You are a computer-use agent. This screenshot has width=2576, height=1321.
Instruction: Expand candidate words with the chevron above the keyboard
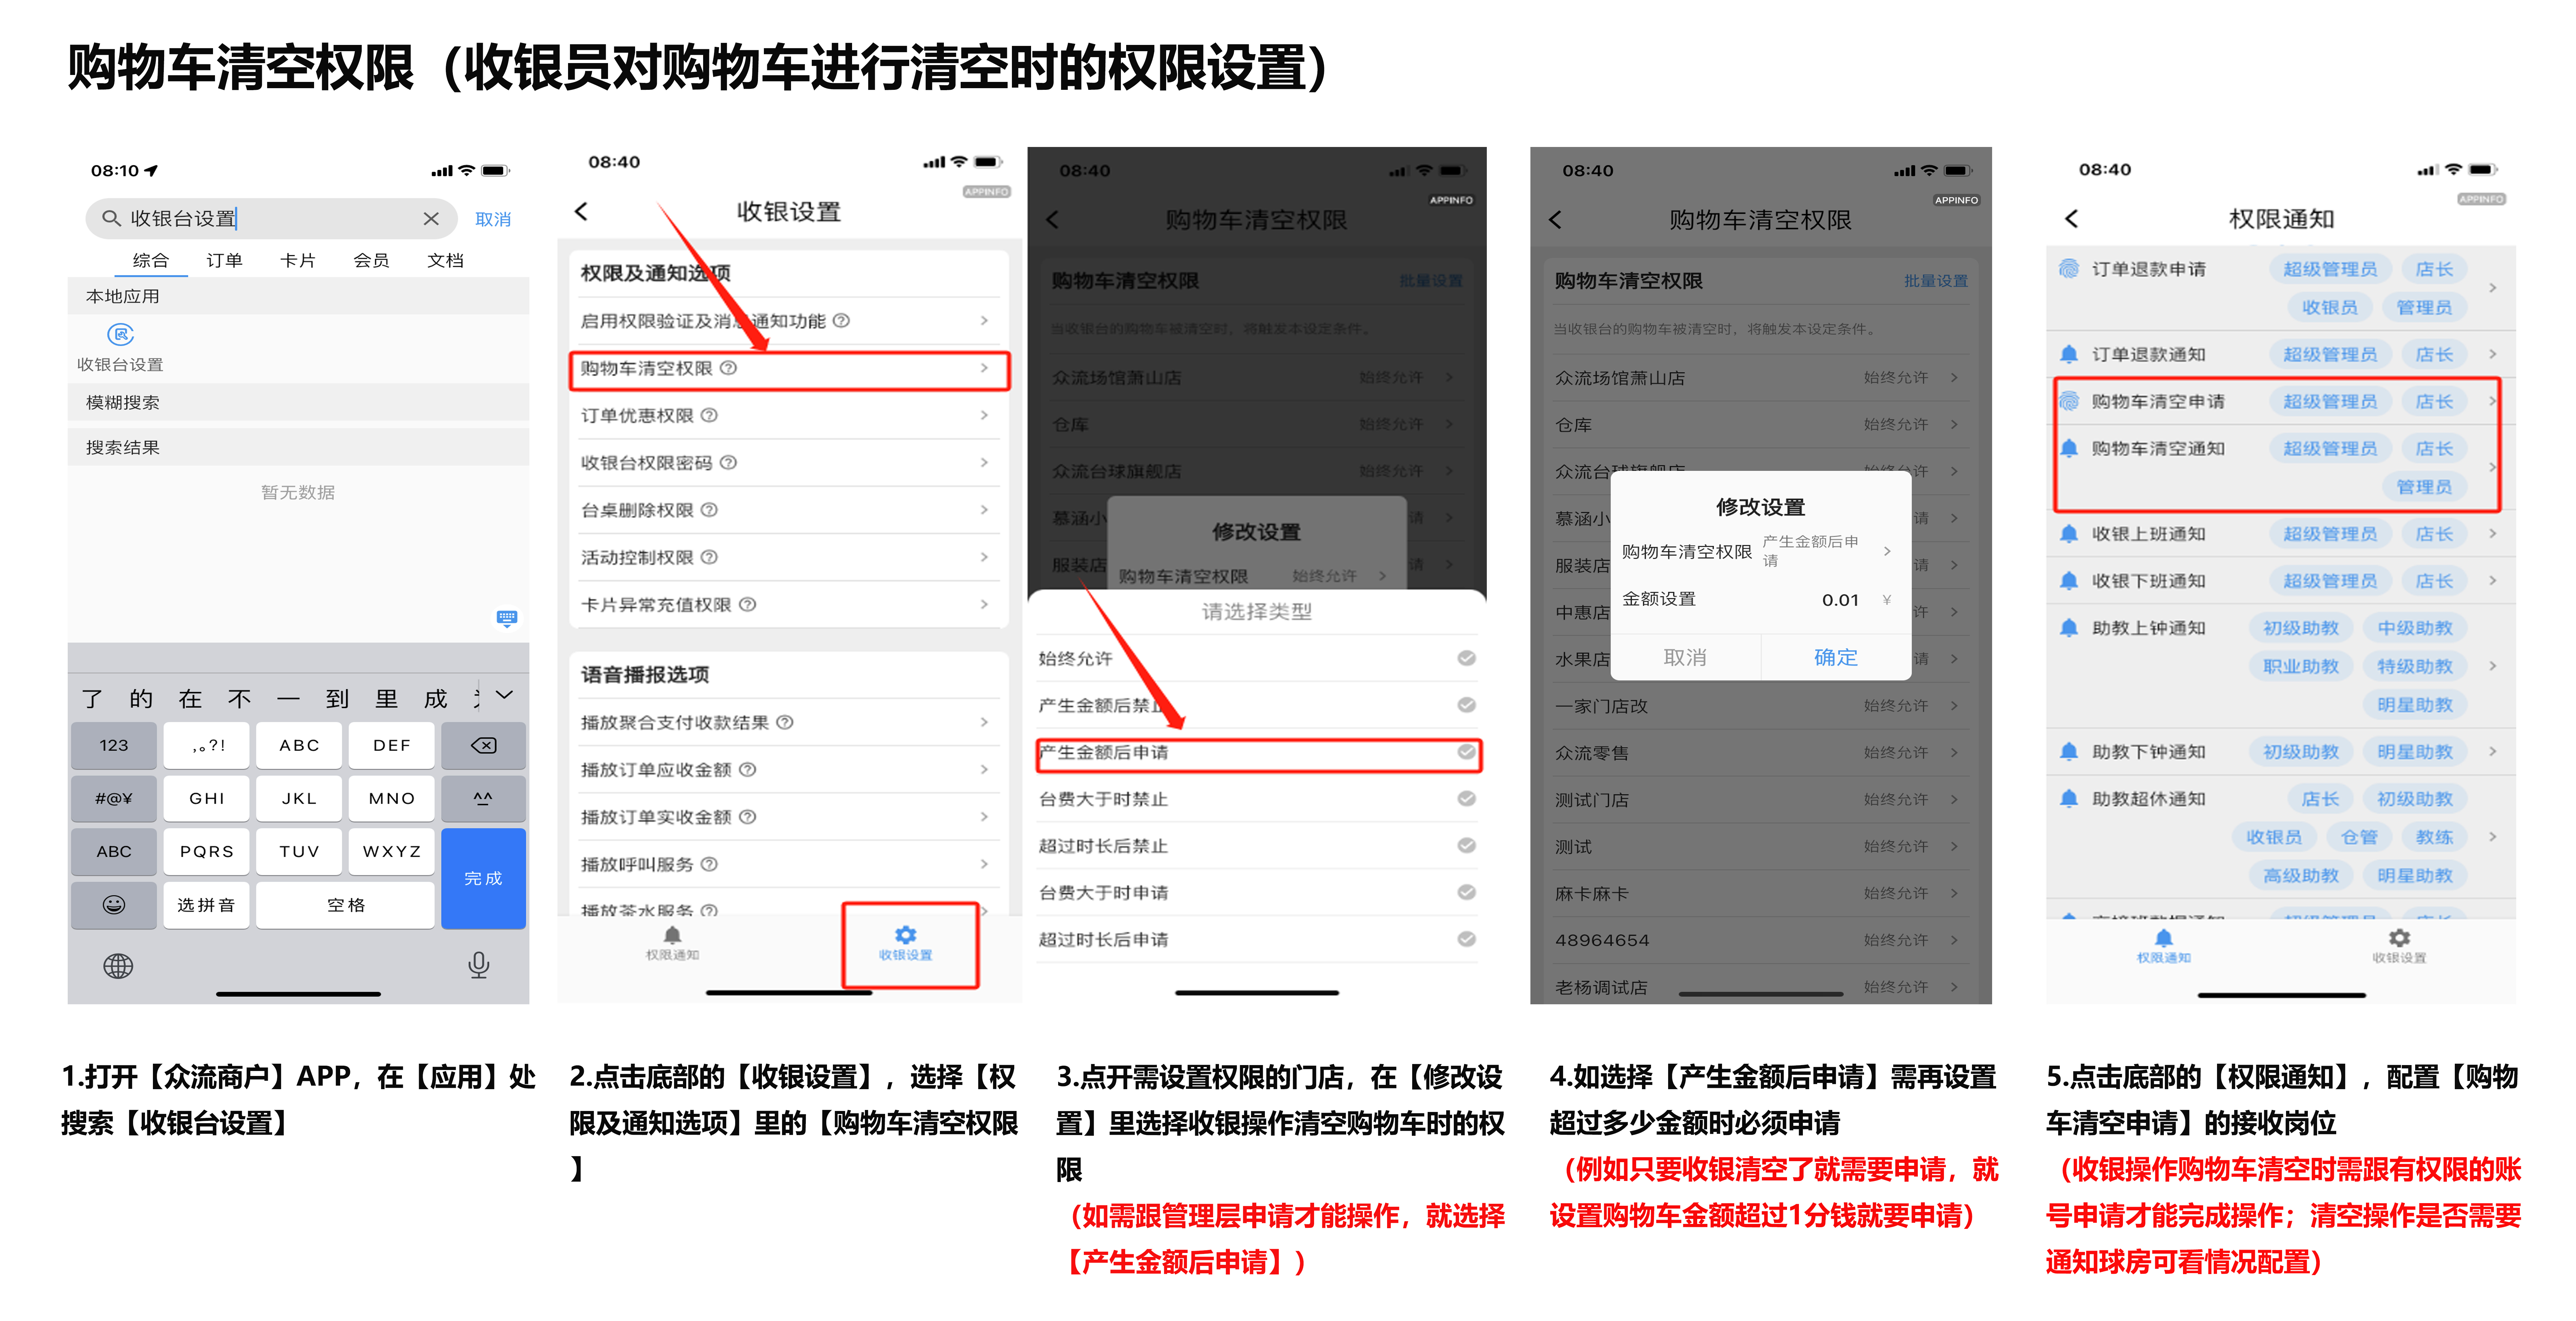coord(504,695)
